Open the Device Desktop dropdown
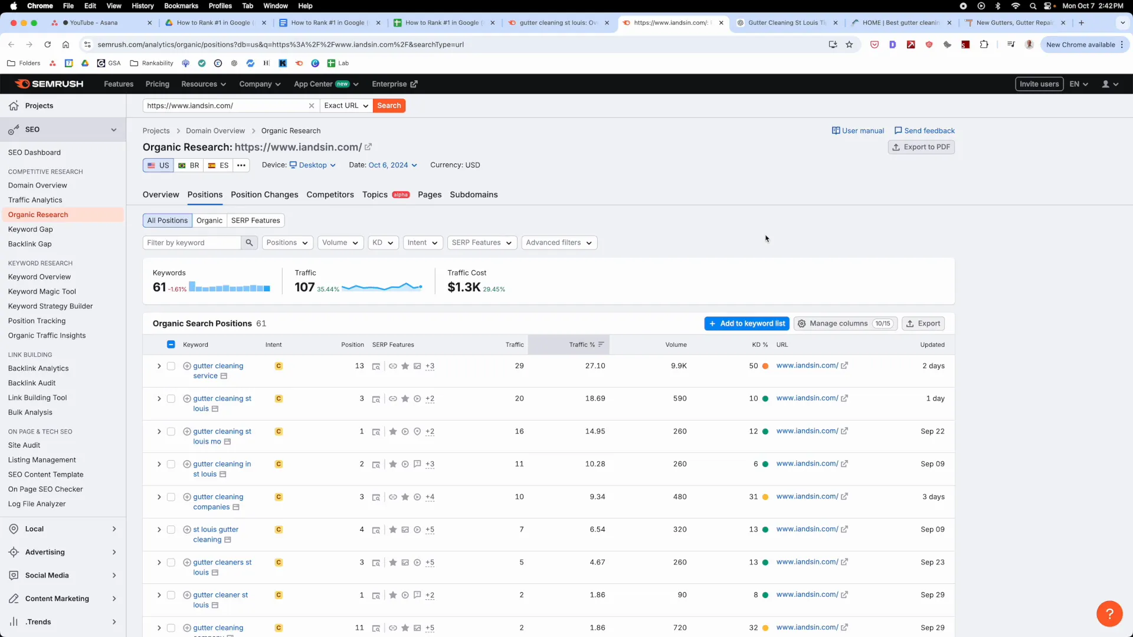 312,165
